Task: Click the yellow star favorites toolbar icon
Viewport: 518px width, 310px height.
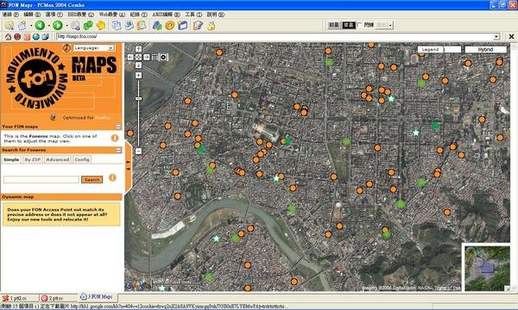Action: (101, 25)
